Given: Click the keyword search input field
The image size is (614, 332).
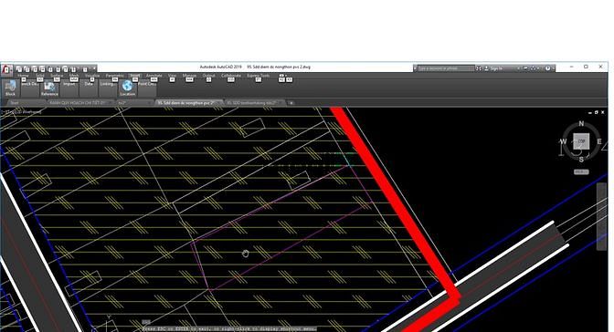Looking at the screenshot, I should pyautogui.click(x=446, y=68).
